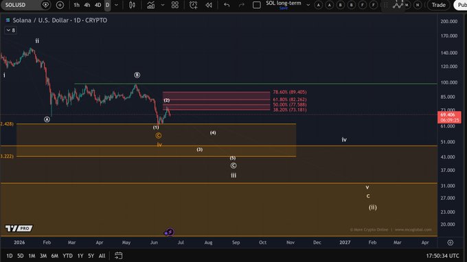This screenshot has height=262, width=467.
Task: Click the TradingView PRO logo
Action: (x=19, y=228)
